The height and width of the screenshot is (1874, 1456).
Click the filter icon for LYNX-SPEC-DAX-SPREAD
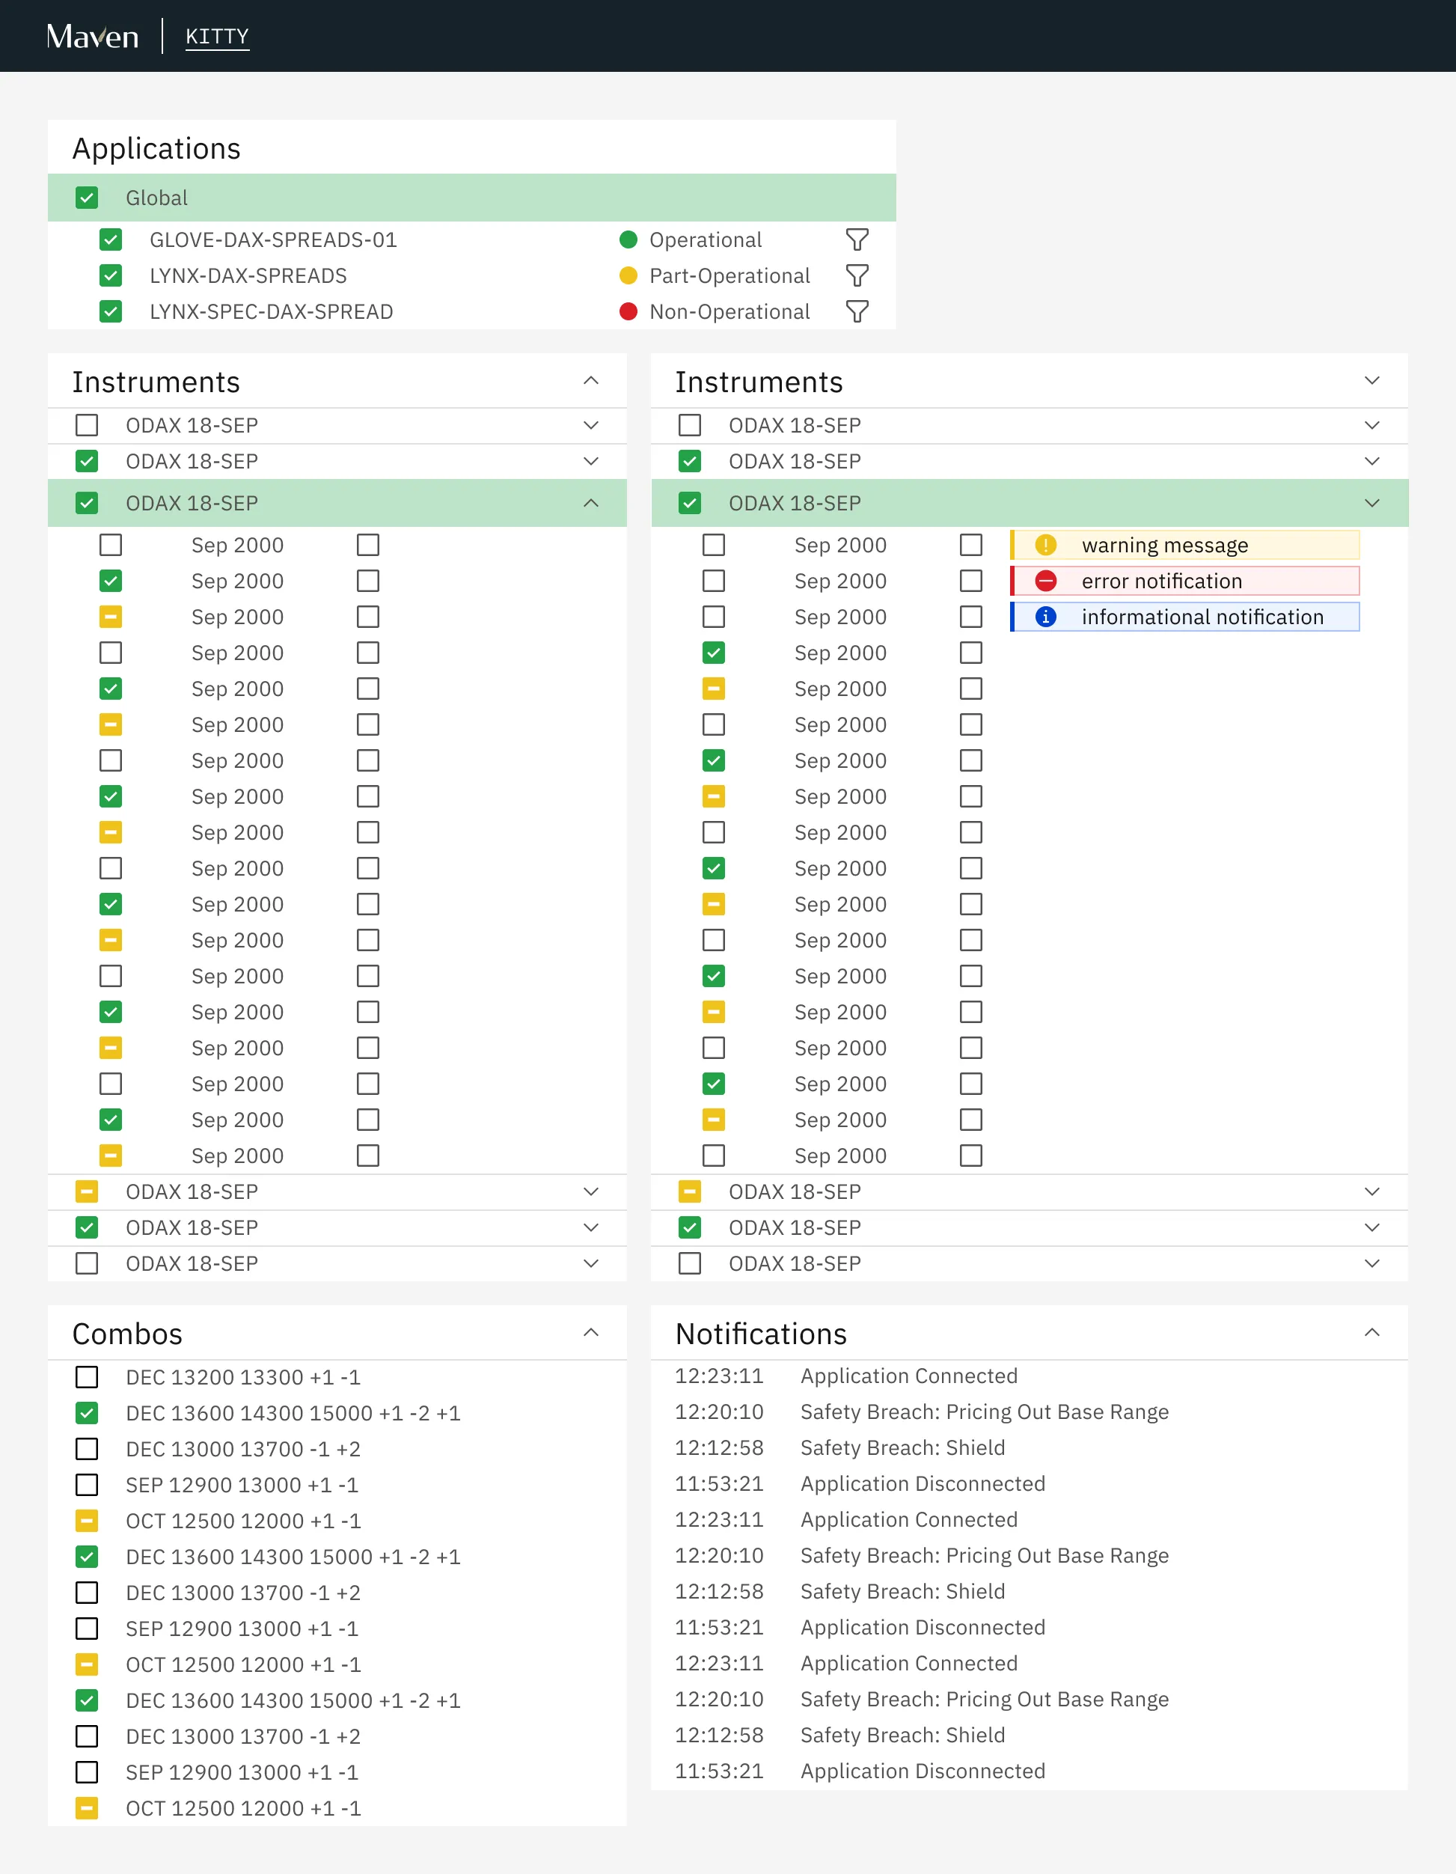pos(856,311)
